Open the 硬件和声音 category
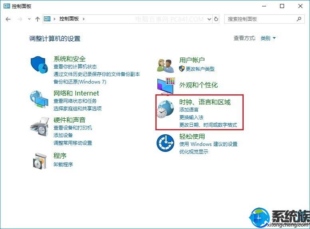This screenshot has width=310, height=229. click(x=70, y=120)
